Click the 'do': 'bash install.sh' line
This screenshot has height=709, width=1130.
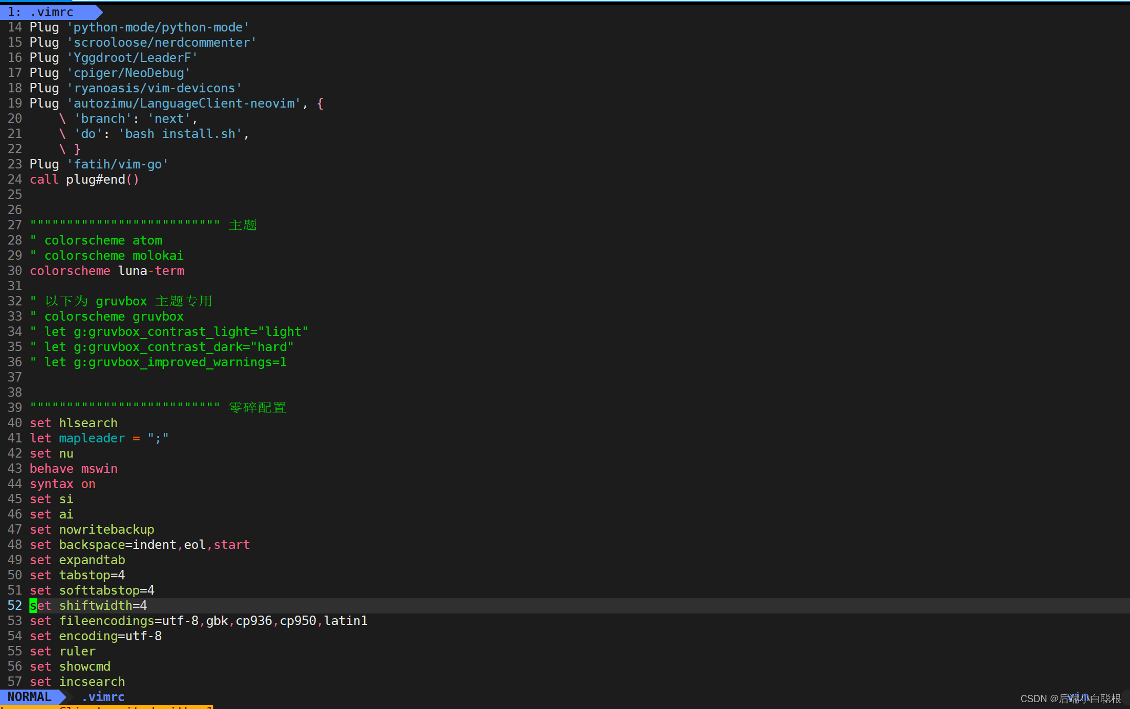coord(154,134)
